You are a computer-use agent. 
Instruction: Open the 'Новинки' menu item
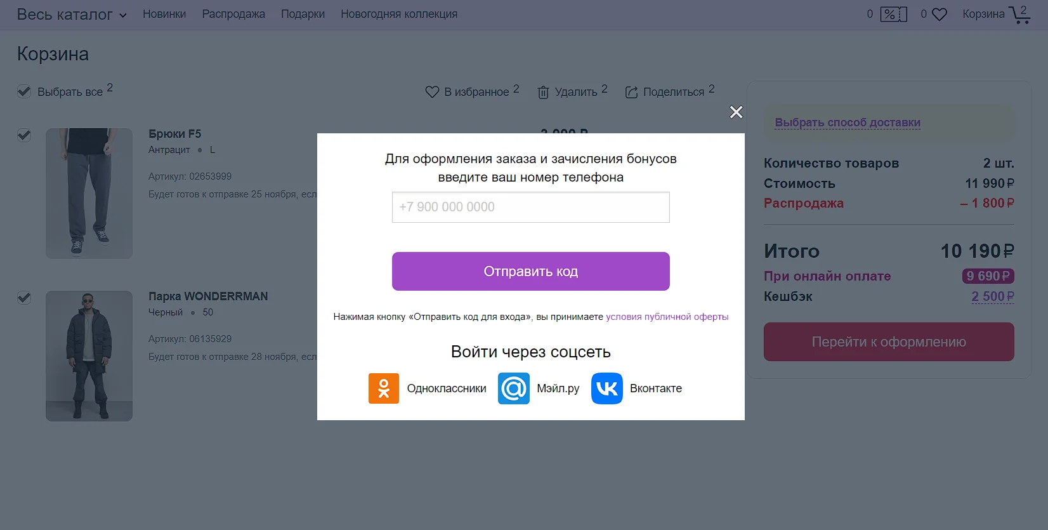point(164,14)
